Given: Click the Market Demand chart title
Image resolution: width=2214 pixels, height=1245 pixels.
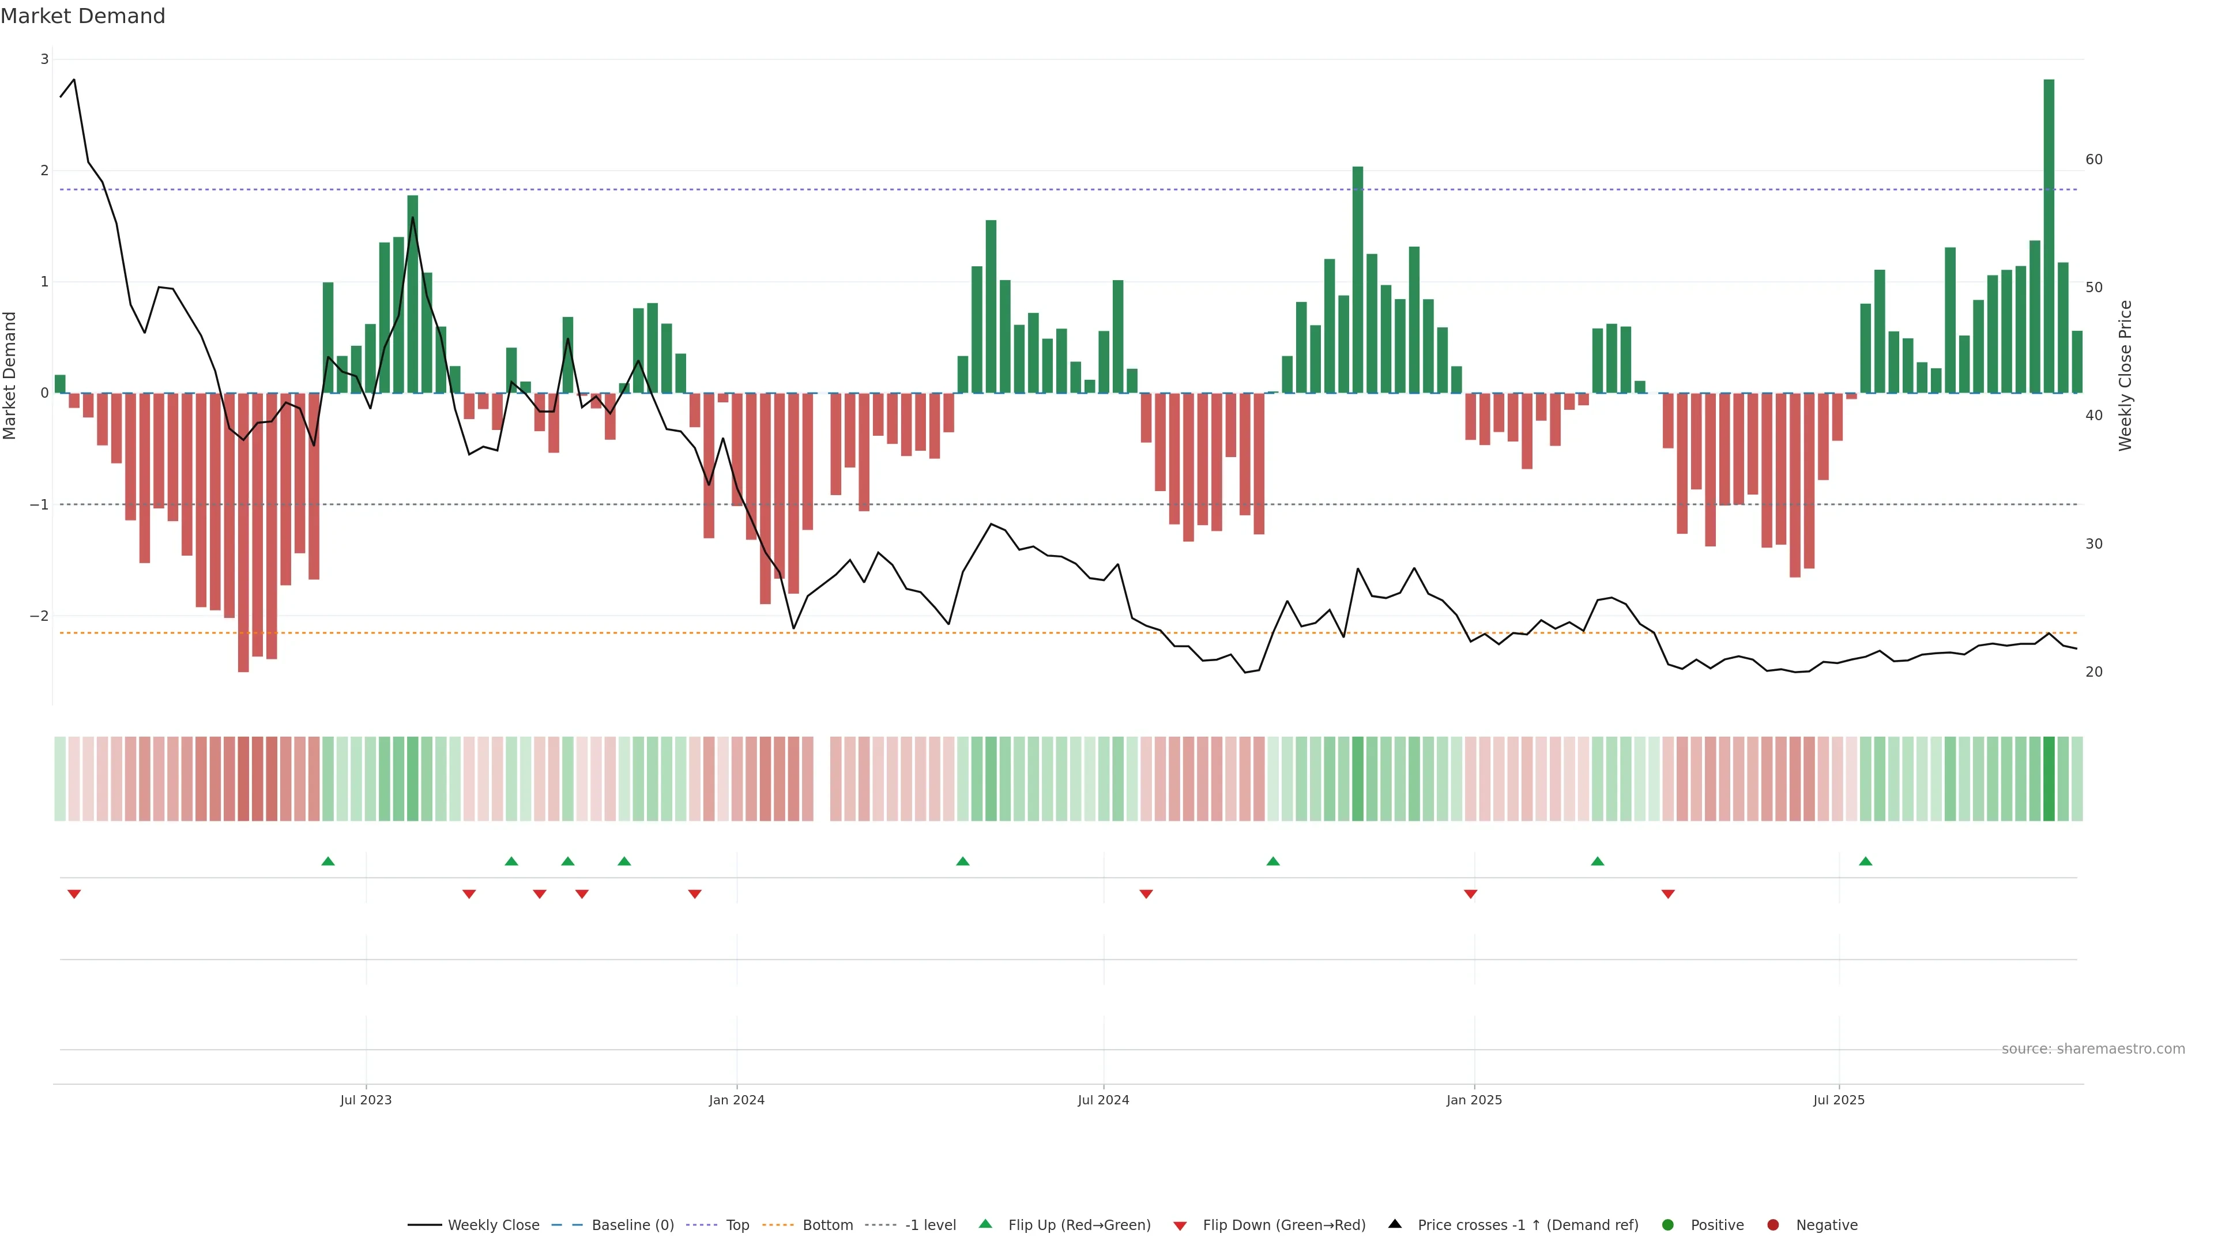Looking at the screenshot, I should pos(84,16).
